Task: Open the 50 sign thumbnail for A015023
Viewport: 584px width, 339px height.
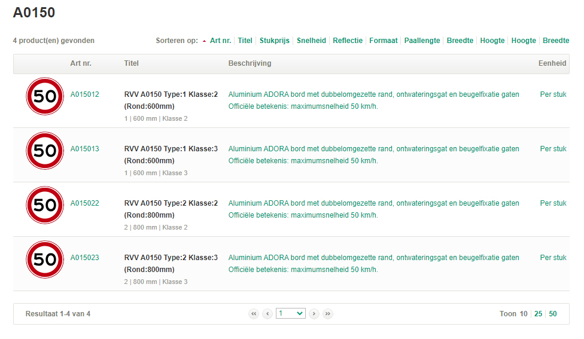Action: point(45,259)
